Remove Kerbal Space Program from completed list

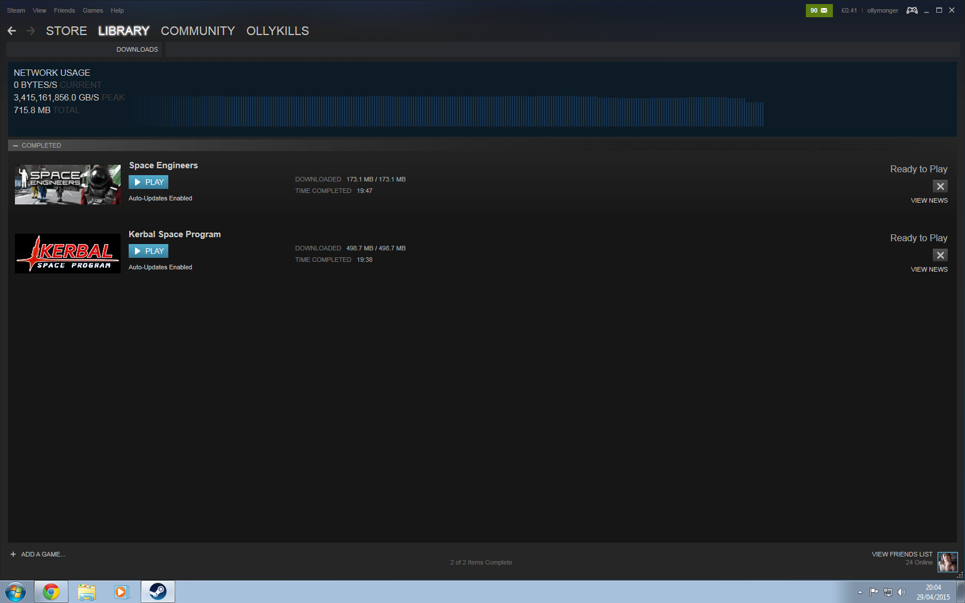pos(940,255)
